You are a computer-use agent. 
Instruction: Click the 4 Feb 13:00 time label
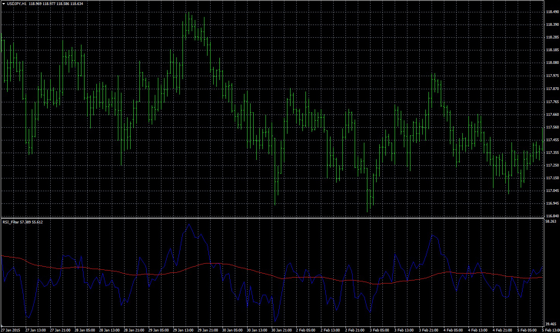(x=478, y=330)
